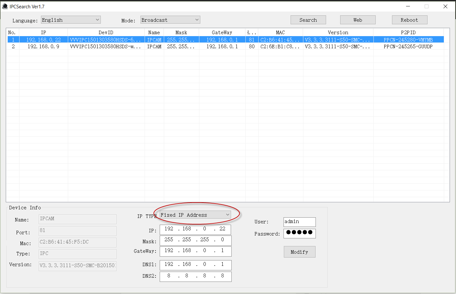Screen dimensions: 456x294
Task: Click the Version column header
Action: 338,32
